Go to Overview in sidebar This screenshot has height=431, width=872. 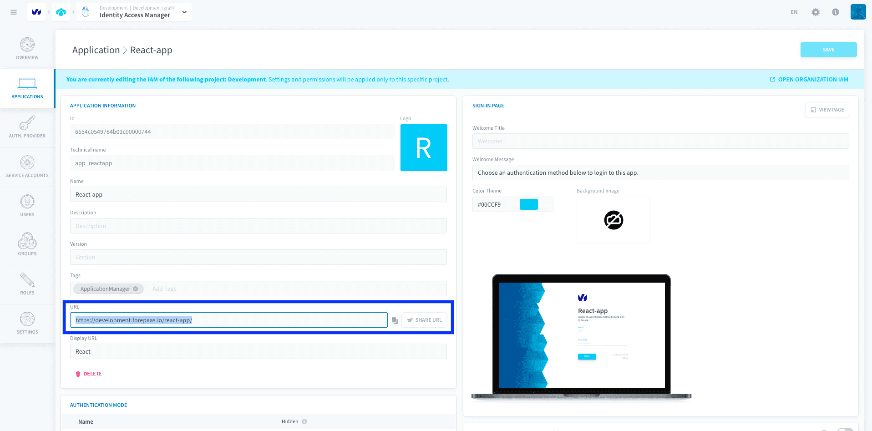[x=27, y=49]
